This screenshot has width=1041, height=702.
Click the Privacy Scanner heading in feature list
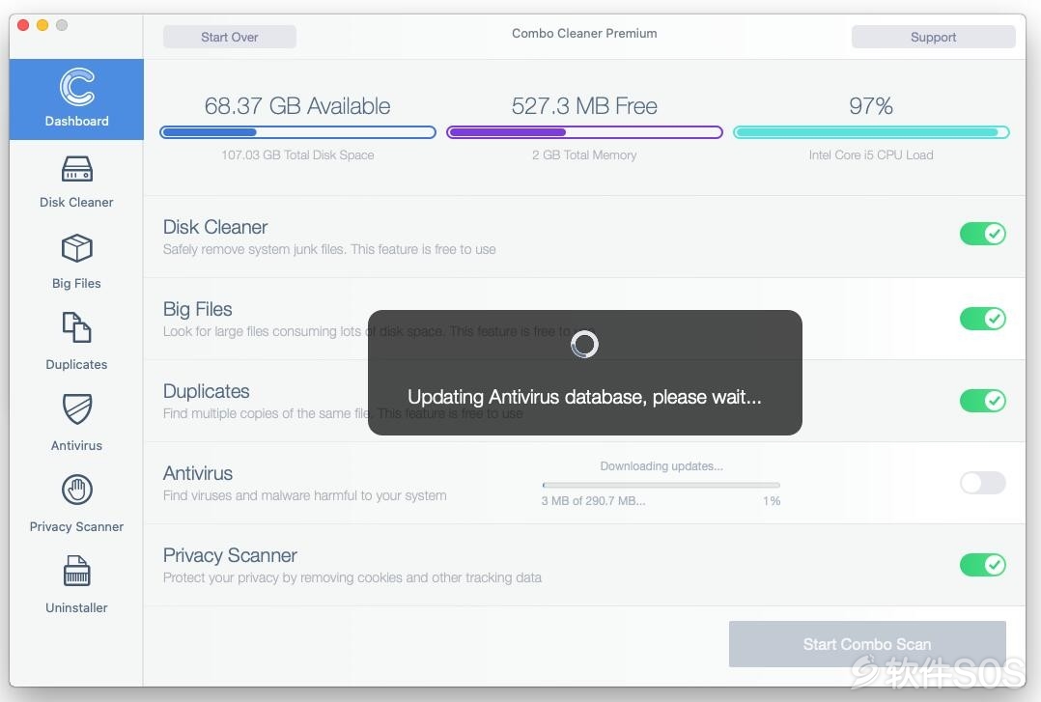coord(230,555)
